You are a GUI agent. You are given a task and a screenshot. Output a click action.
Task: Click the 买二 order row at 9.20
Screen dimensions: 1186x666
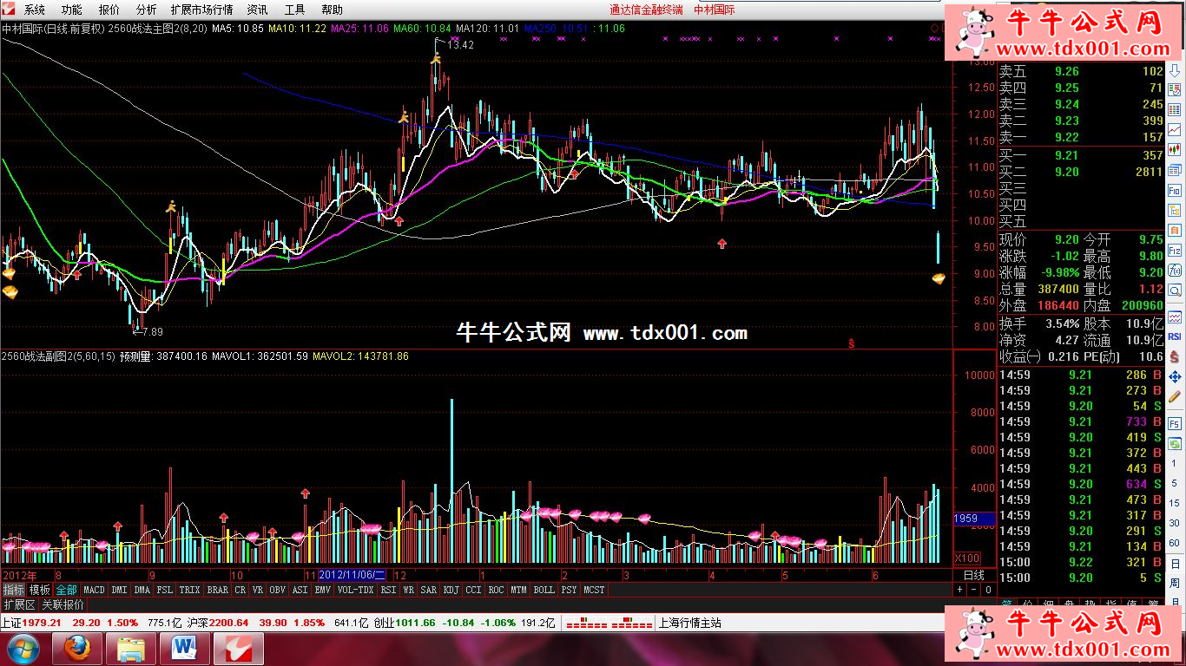pyautogui.click(x=1081, y=172)
